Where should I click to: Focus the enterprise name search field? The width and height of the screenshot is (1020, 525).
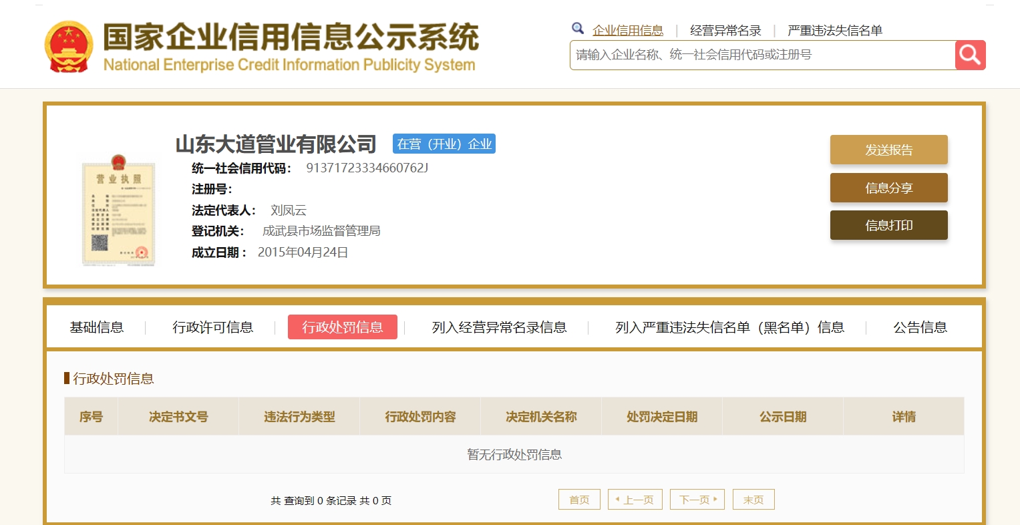(x=763, y=55)
